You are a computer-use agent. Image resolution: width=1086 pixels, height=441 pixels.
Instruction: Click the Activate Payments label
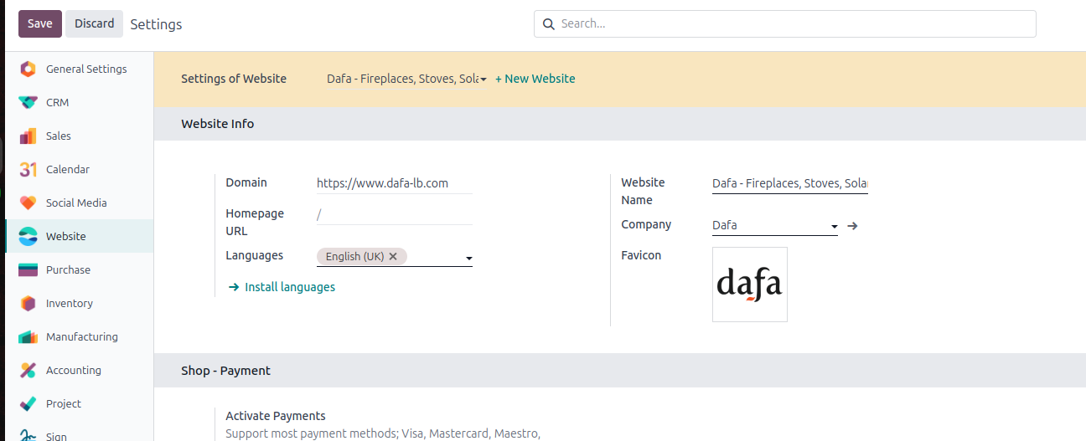[x=276, y=416]
